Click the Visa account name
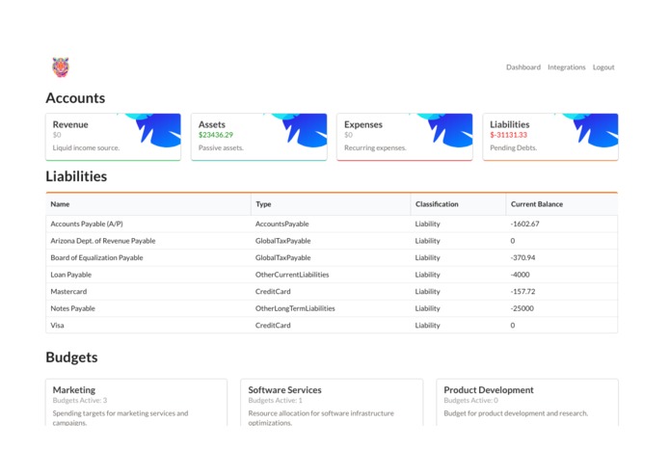670x476 pixels. [57, 326]
